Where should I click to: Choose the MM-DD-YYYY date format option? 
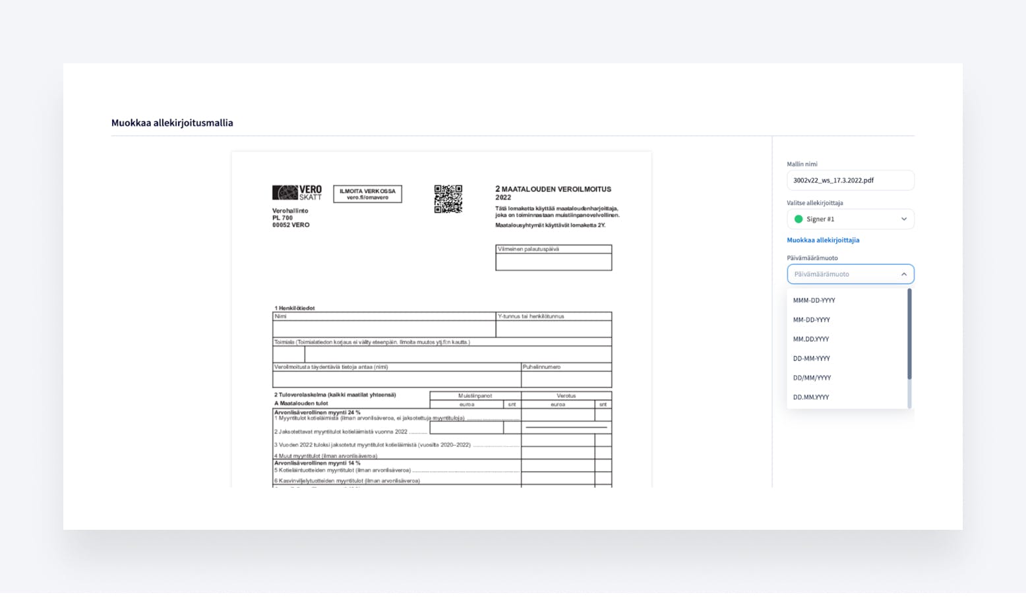[811, 320]
